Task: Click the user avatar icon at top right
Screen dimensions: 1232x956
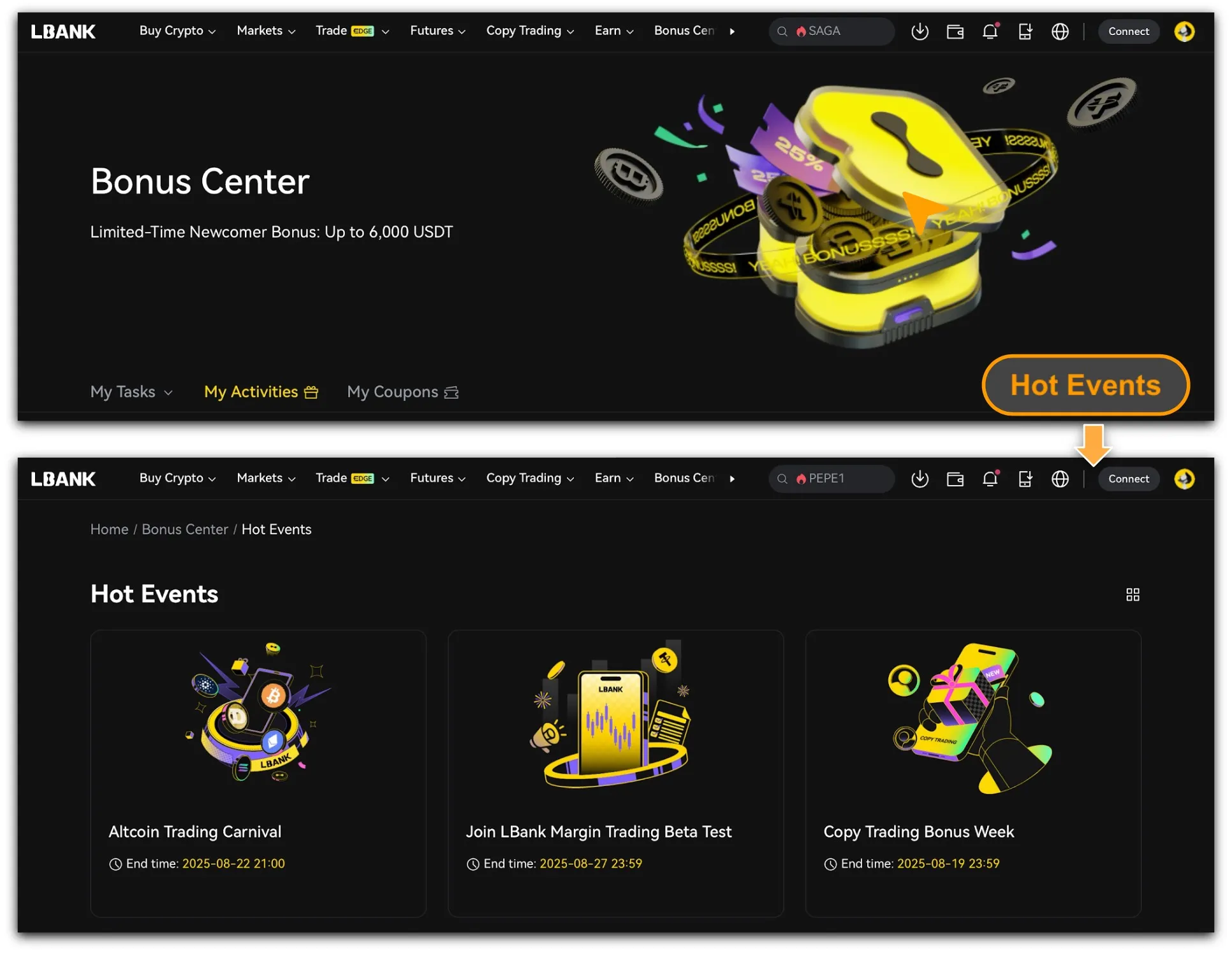Action: pos(1184,31)
